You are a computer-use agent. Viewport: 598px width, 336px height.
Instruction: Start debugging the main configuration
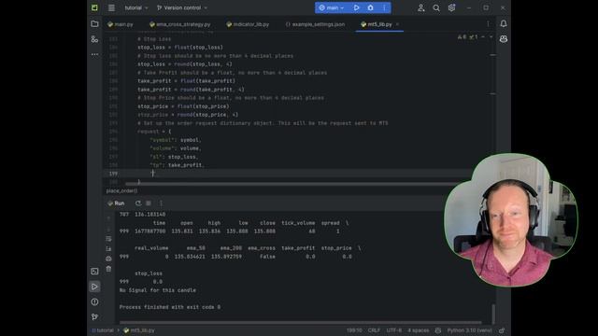point(370,7)
